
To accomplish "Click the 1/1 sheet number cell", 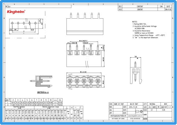I will 170,107.
